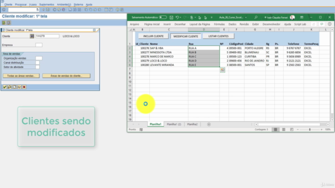The width and height of the screenshot is (335, 188).
Task: Open SAP Cliente menu
Action: pos(8,5)
